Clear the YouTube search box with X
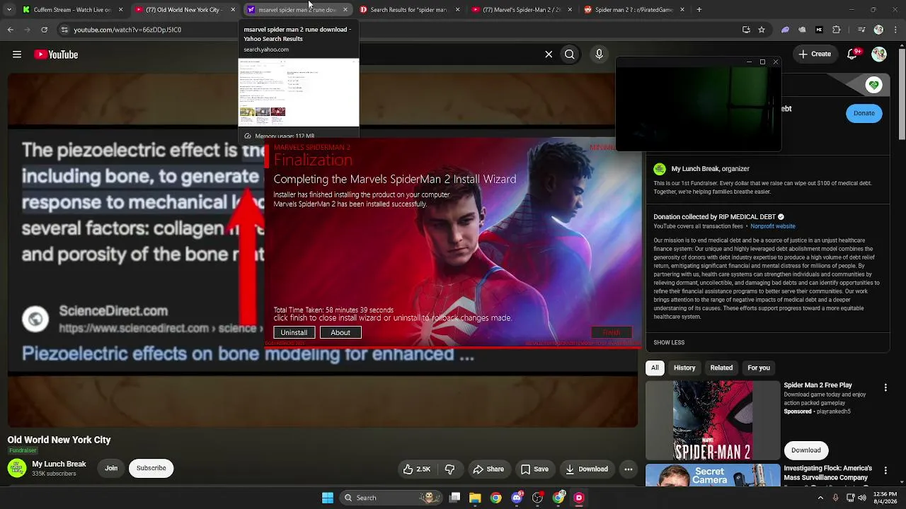The image size is (906, 509). click(549, 54)
